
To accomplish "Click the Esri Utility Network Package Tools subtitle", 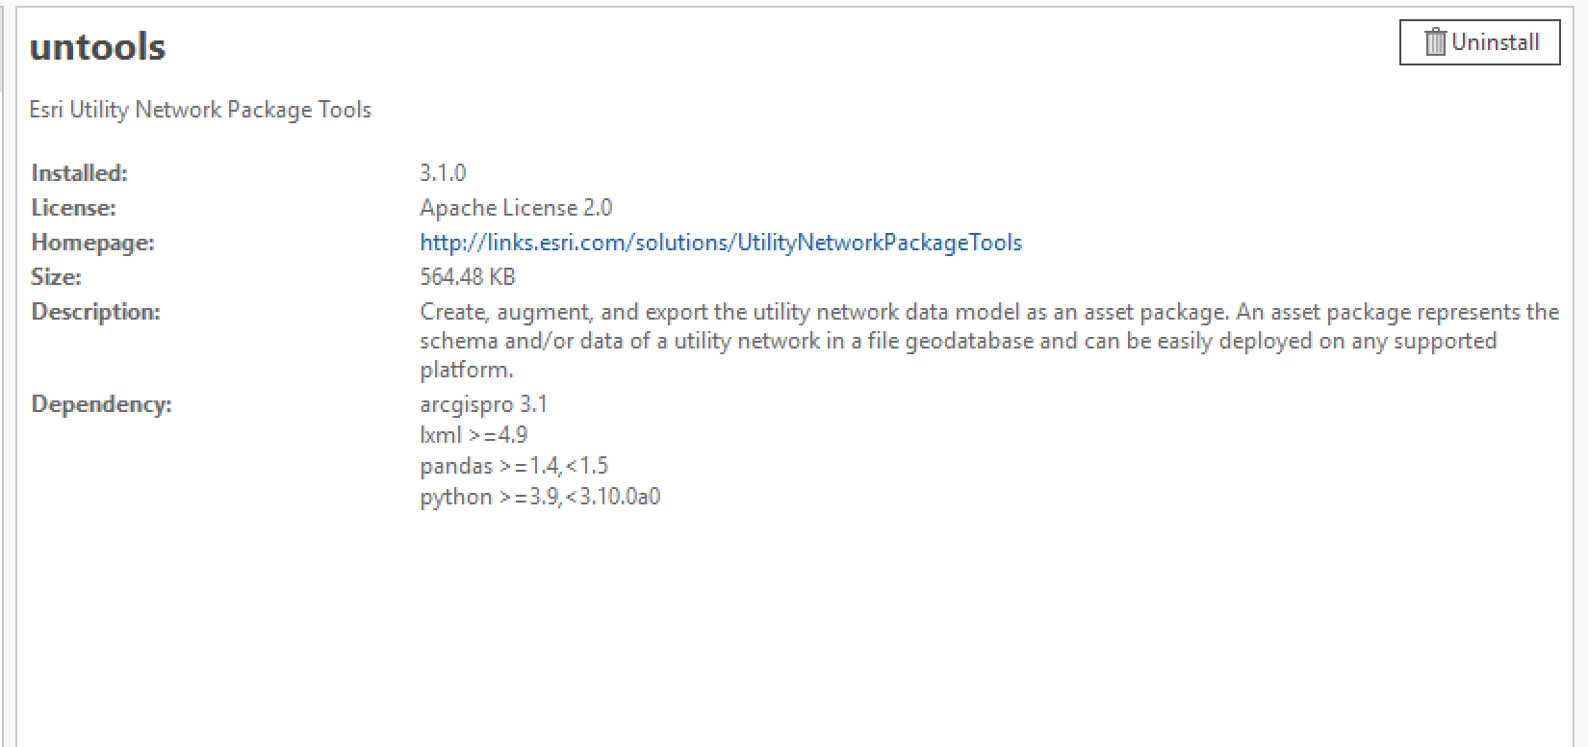I will click(201, 109).
